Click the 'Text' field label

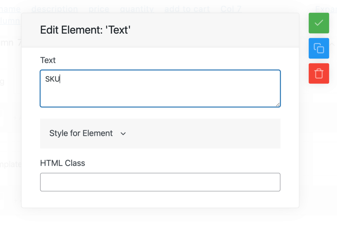pos(48,60)
